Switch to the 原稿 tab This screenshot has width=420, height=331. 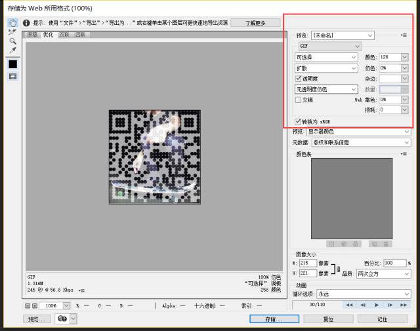tap(33, 35)
